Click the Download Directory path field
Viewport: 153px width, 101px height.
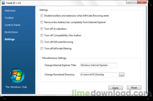pyautogui.click(x=98, y=75)
